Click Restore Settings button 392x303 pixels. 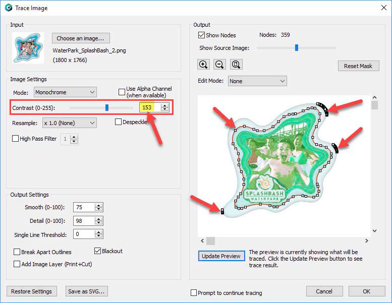32,291
